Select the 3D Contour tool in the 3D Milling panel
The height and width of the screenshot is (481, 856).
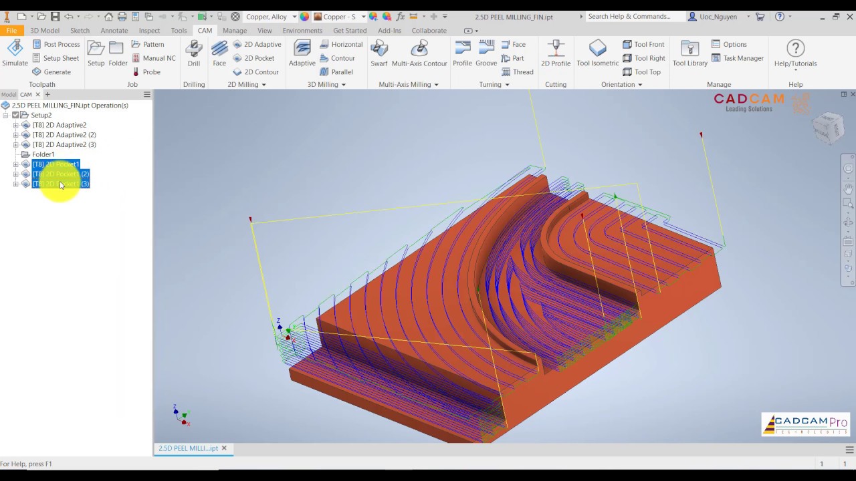tap(337, 58)
